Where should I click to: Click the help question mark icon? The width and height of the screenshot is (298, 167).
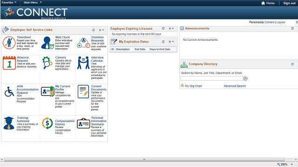297,22
